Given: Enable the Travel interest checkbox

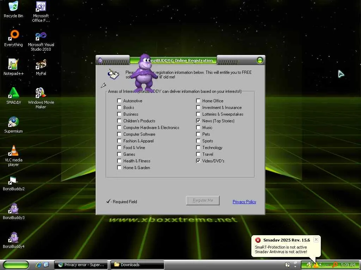Looking at the screenshot, I should point(198,154).
